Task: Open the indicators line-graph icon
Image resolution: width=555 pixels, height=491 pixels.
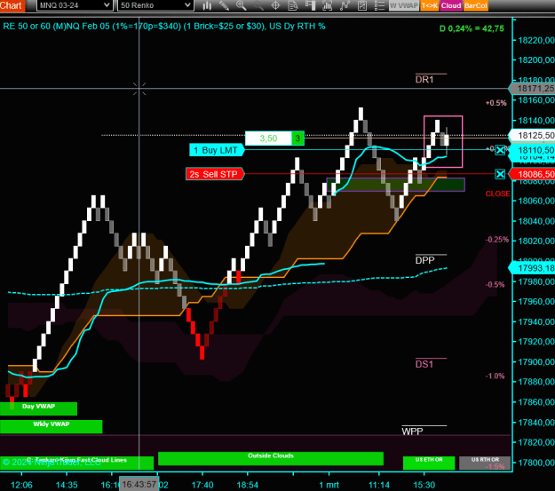Action: 345,5
